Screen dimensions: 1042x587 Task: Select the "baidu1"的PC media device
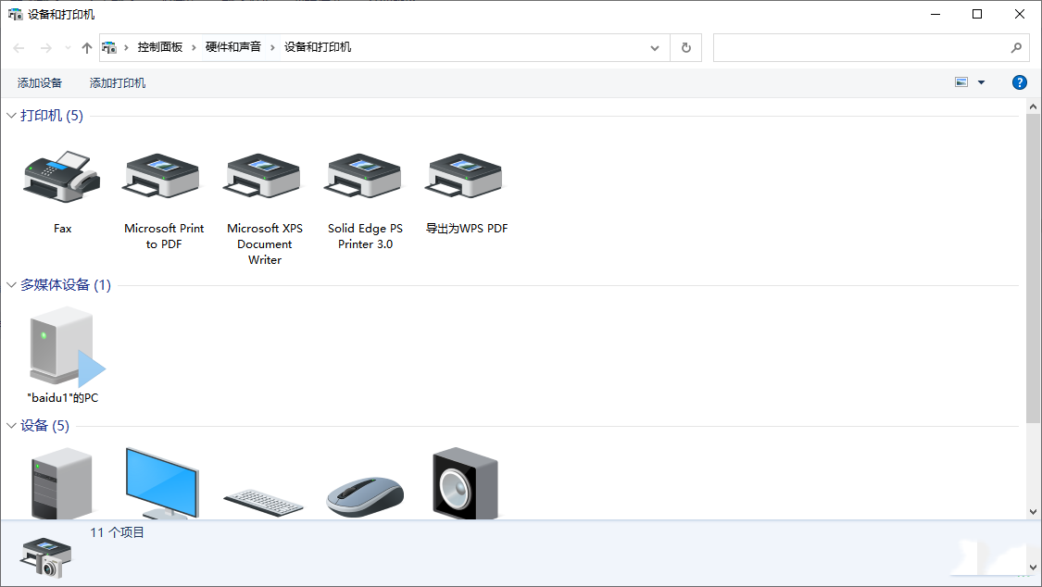[63, 347]
